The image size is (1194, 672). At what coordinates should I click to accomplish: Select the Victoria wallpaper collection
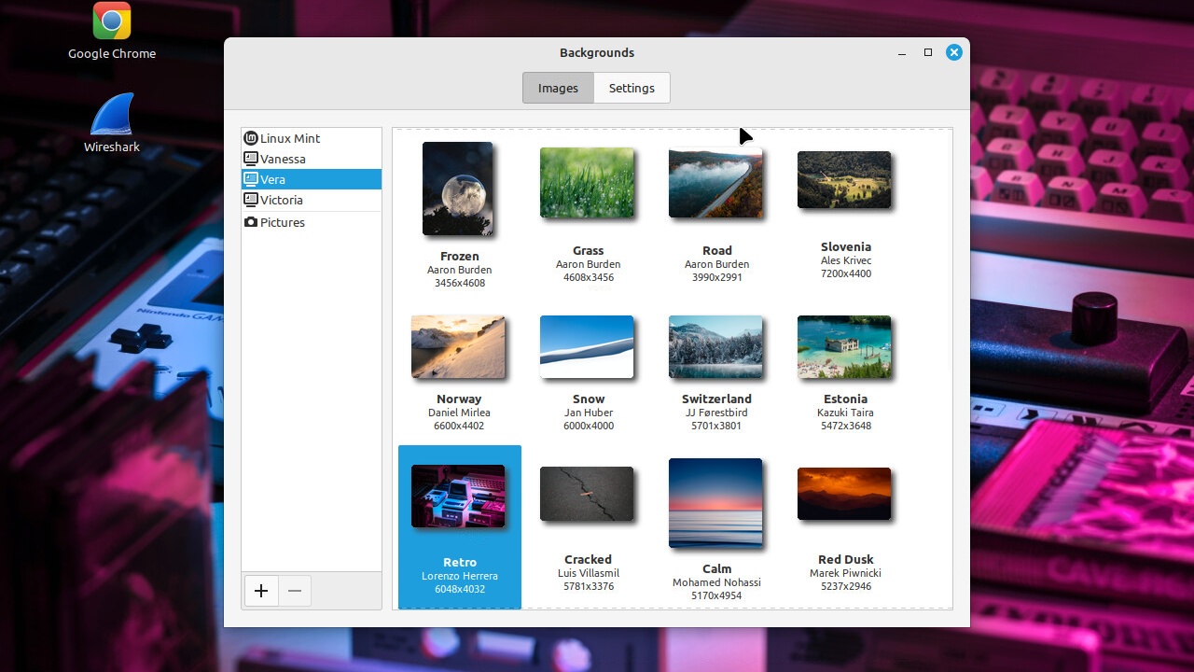tap(312, 200)
